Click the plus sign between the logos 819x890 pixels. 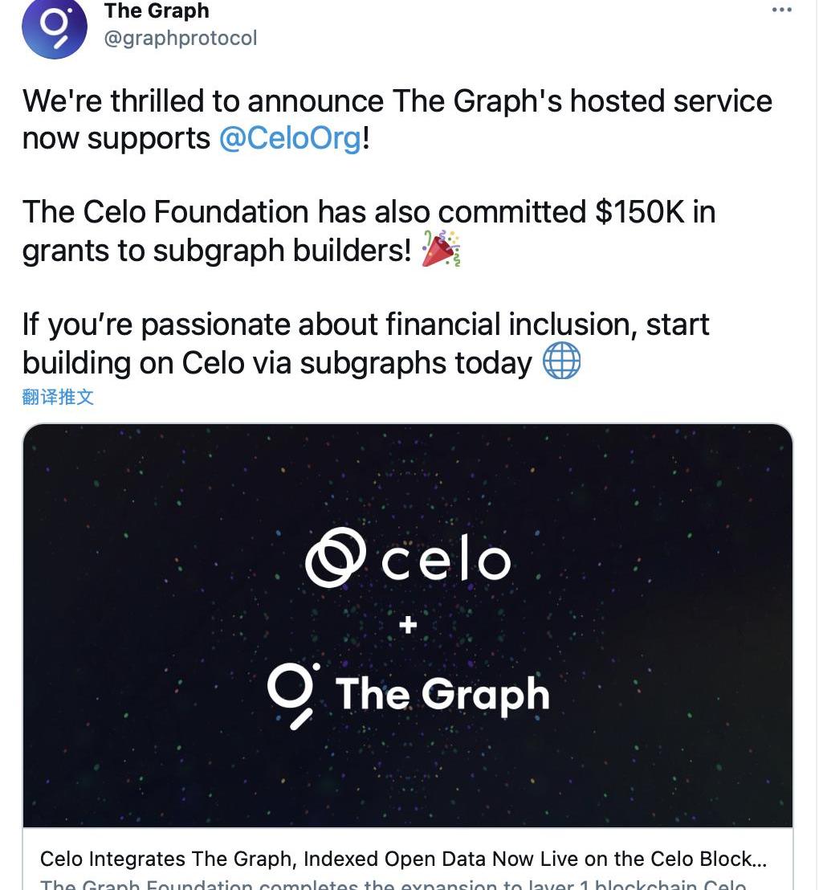(x=408, y=625)
